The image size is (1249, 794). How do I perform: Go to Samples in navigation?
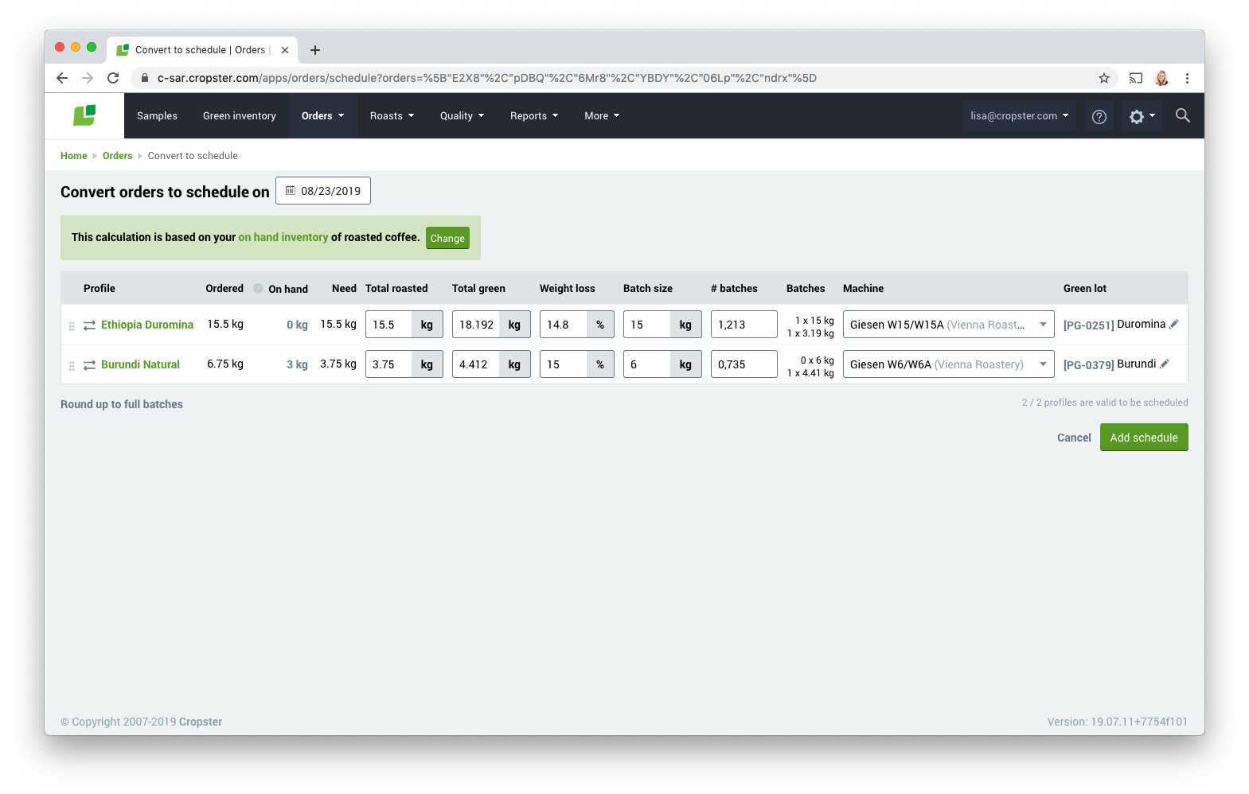(157, 115)
